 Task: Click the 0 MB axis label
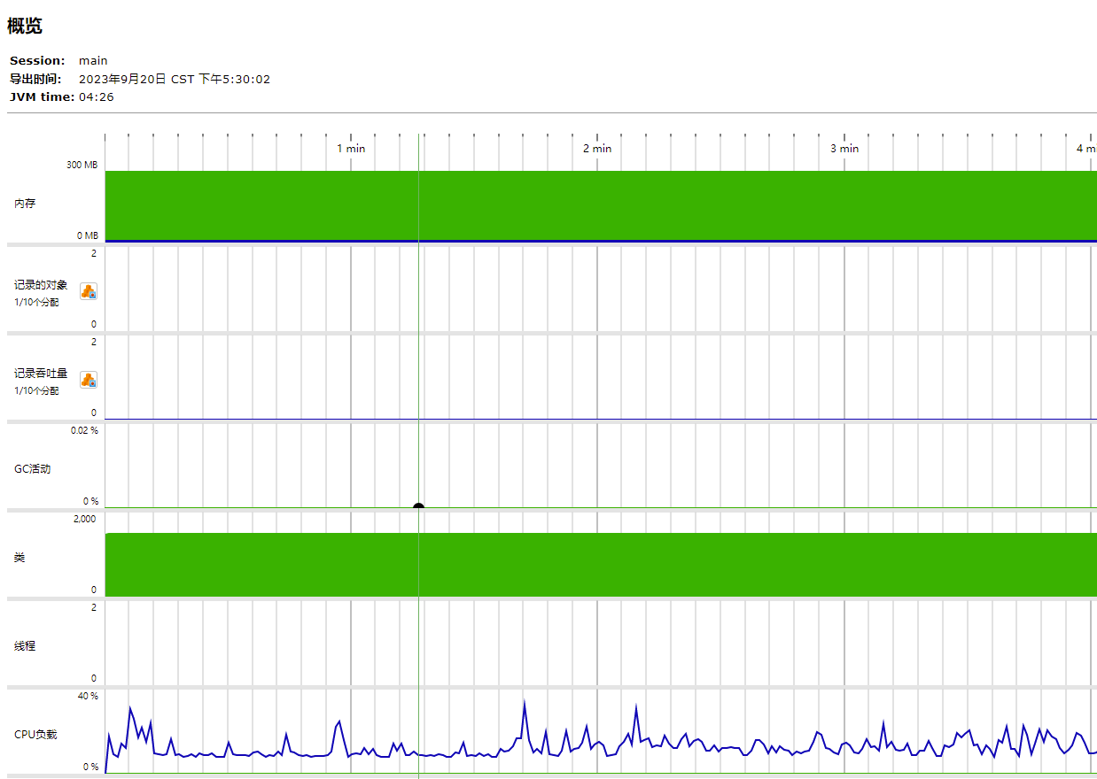[x=88, y=235]
